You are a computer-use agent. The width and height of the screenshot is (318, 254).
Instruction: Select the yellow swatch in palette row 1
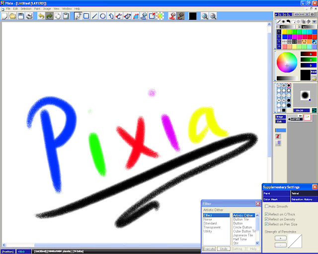click(x=285, y=31)
